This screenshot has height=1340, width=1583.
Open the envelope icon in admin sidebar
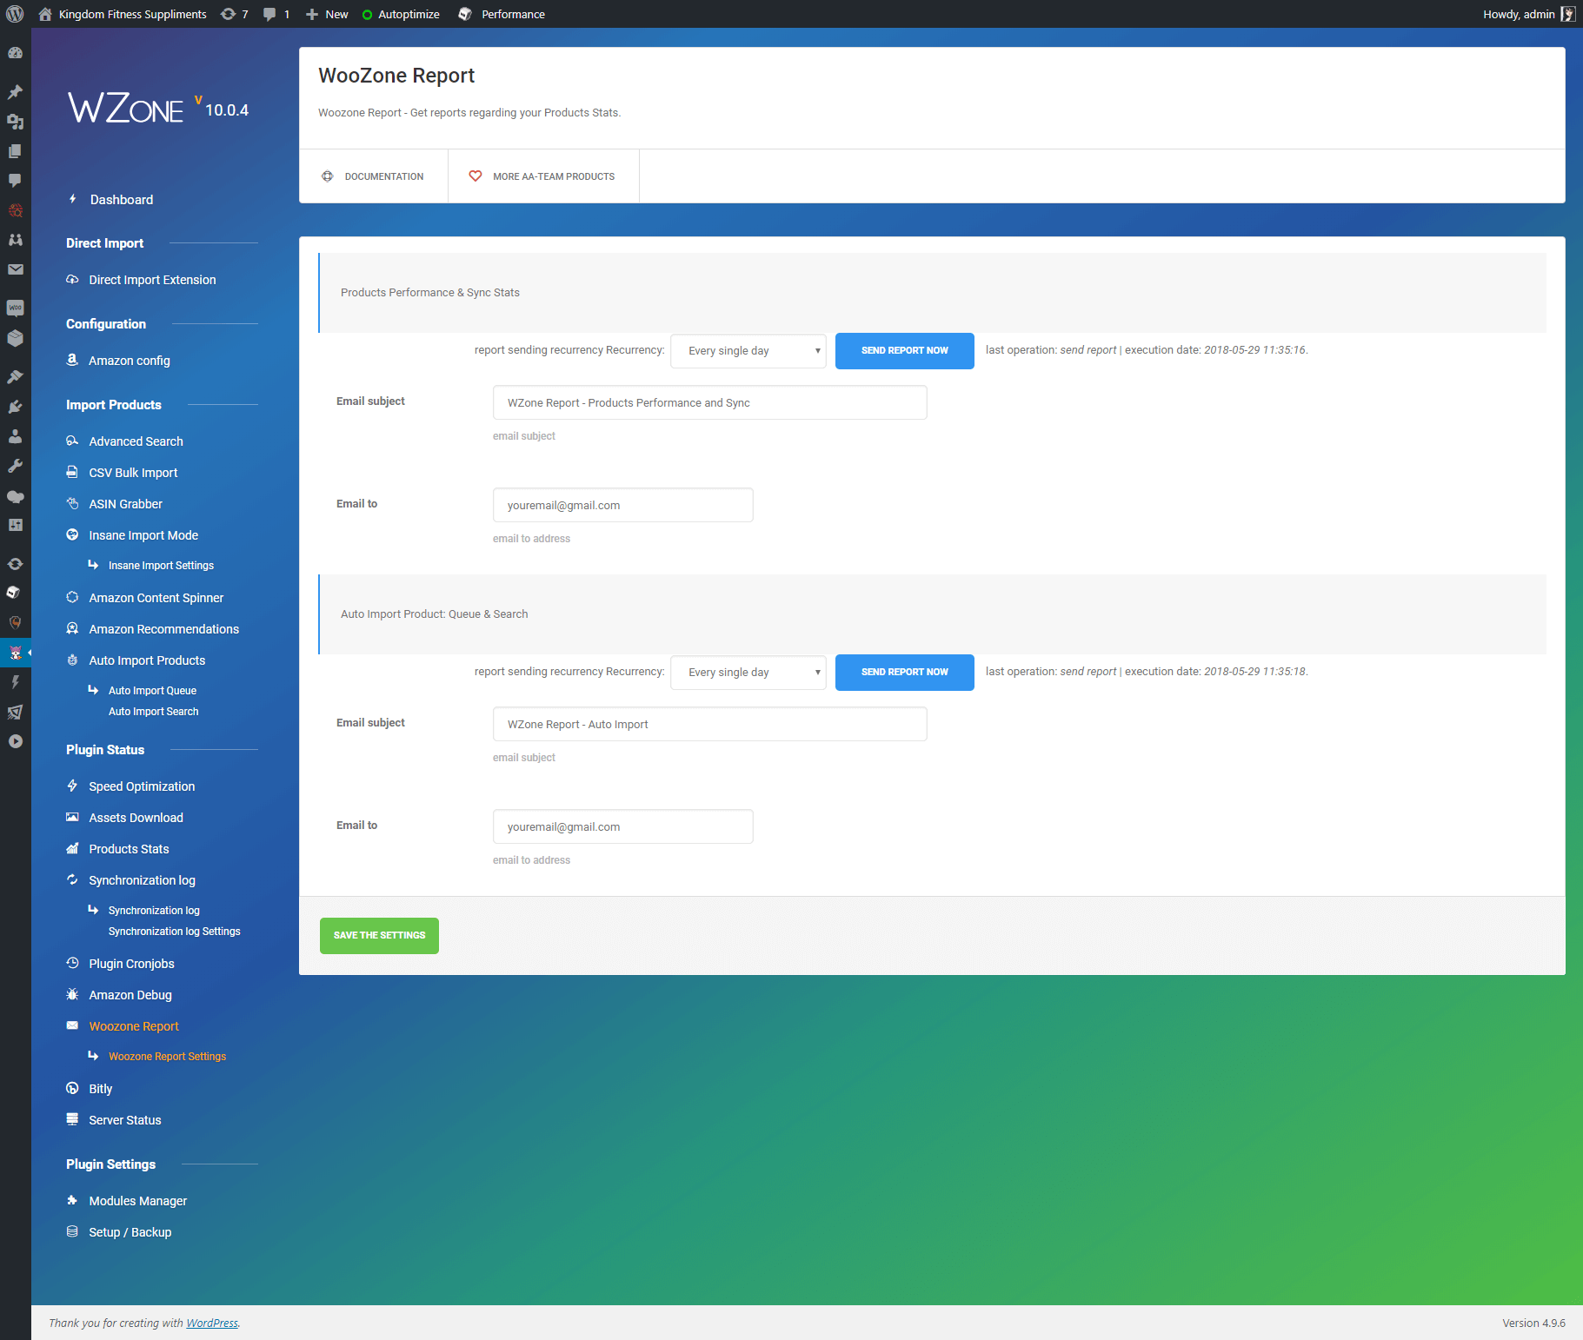point(15,269)
